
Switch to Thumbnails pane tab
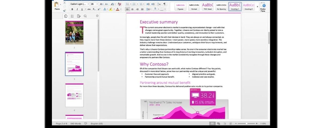click(66, 16)
